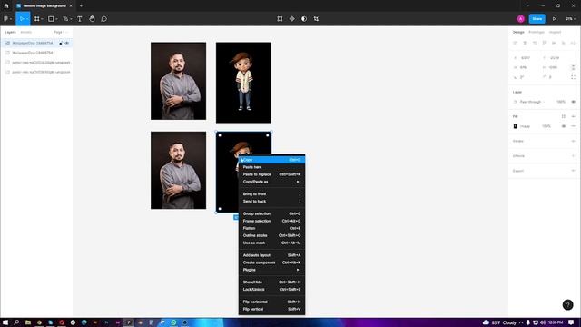Viewport: 581px width, 327px height.
Task: Click the X position input field
Action: click(526, 58)
